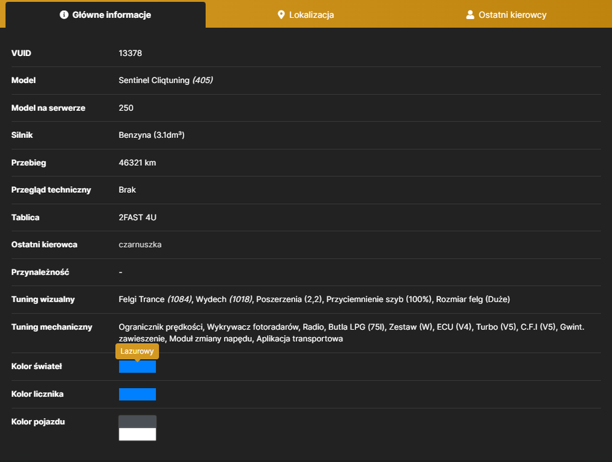Click the person icon beside Ostatni kierowcy
612x462 pixels.
[x=471, y=15]
